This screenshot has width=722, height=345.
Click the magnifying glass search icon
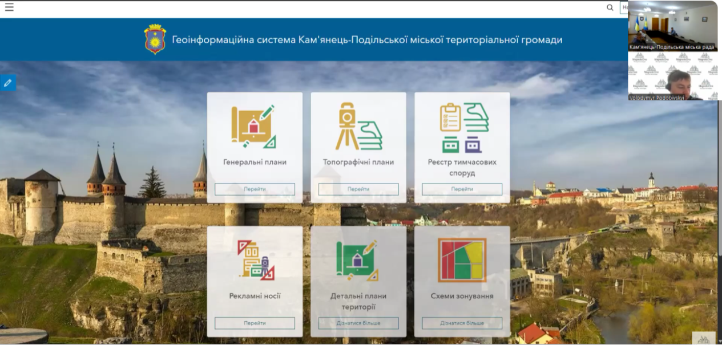(610, 7)
